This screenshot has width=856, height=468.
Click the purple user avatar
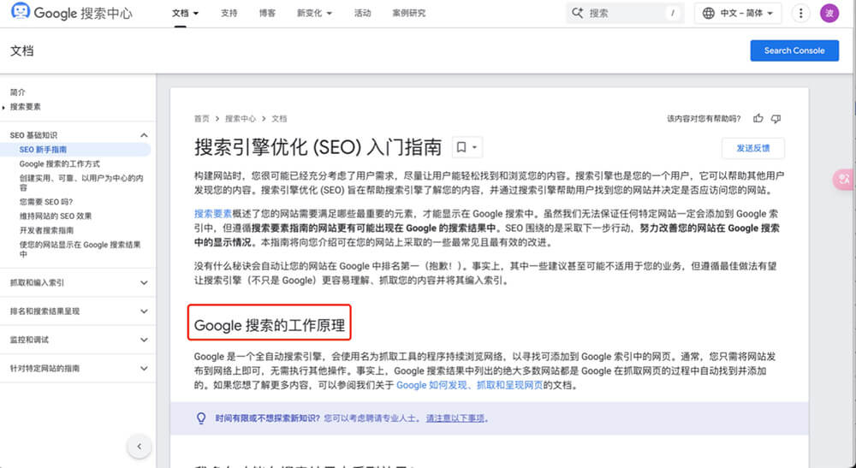tap(829, 13)
